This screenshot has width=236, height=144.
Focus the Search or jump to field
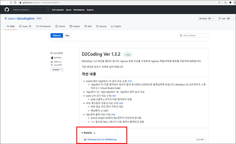pyautogui.click(x=31, y=10)
